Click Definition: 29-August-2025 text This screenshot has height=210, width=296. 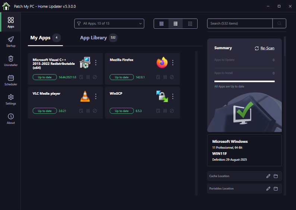pyautogui.click(x=229, y=160)
